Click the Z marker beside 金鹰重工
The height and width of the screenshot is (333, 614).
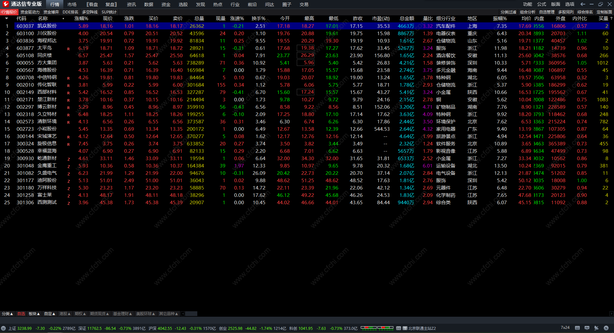coord(68,166)
